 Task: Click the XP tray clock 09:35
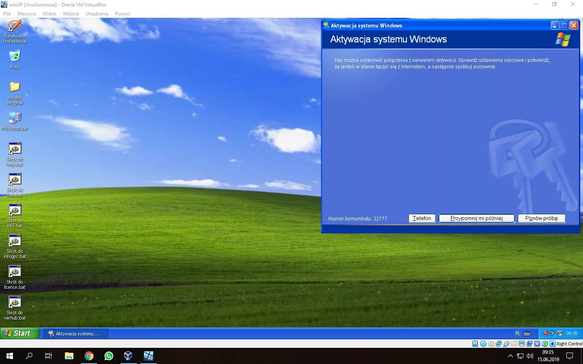click(x=572, y=333)
